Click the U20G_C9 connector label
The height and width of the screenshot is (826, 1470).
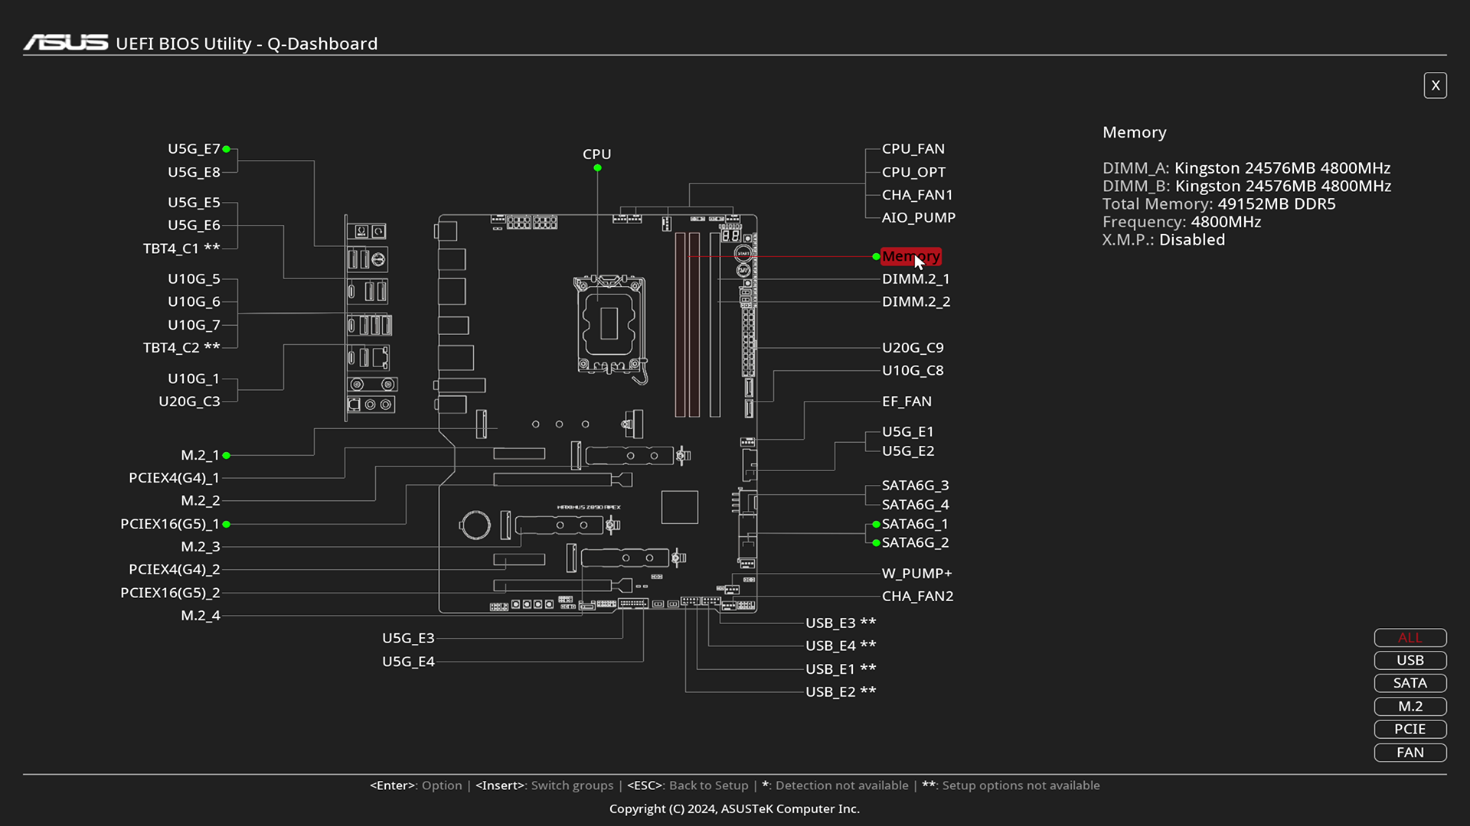(x=913, y=348)
